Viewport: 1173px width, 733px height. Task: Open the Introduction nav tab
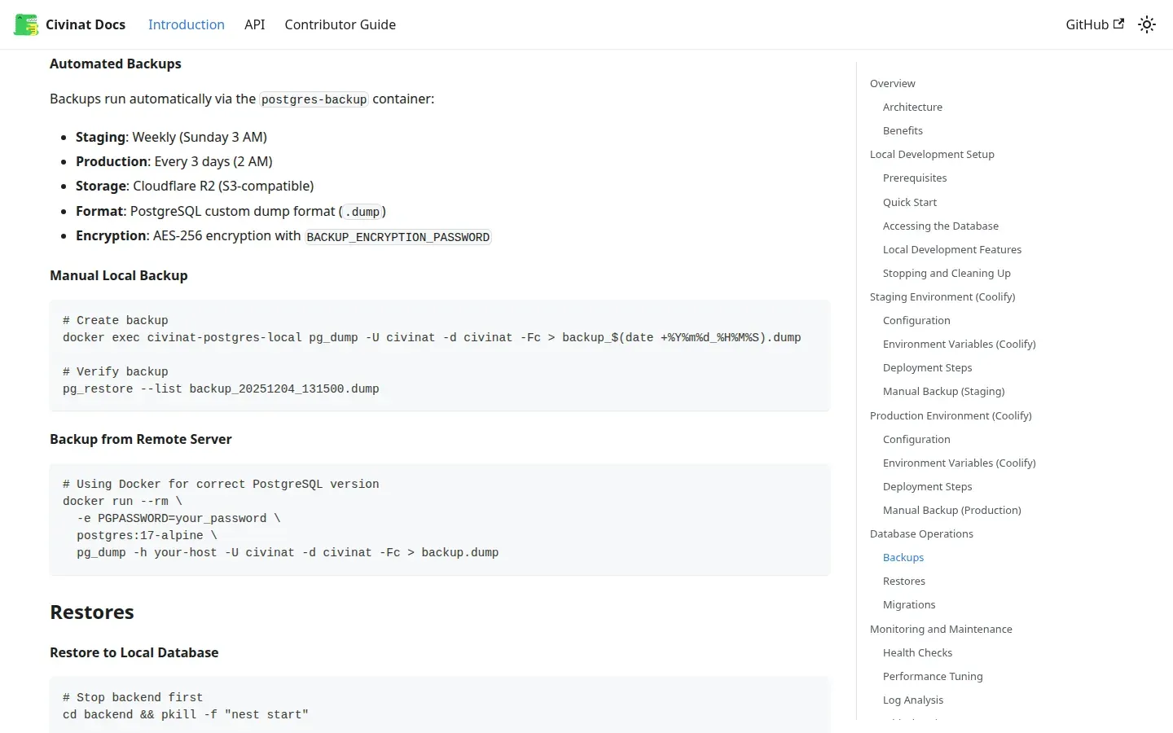[x=187, y=24]
